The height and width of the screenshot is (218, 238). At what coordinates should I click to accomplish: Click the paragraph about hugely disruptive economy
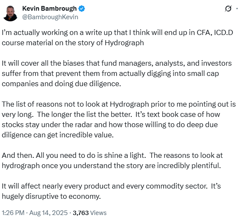pyautogui.click(x=111, y=191)
